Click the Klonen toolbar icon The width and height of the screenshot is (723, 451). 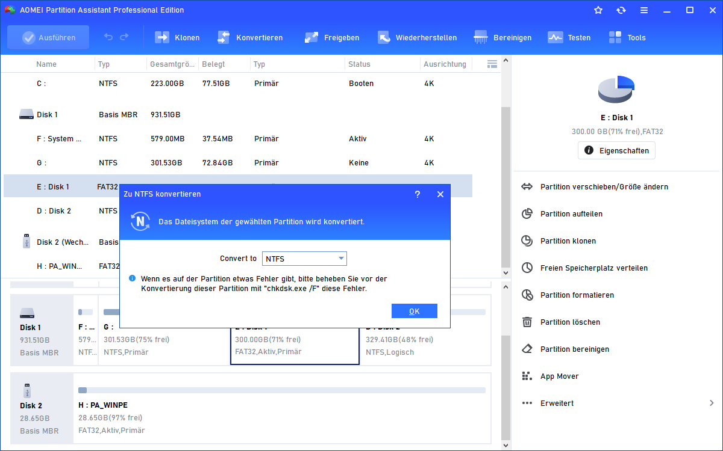pyautogui.click(x=162, y=37)
